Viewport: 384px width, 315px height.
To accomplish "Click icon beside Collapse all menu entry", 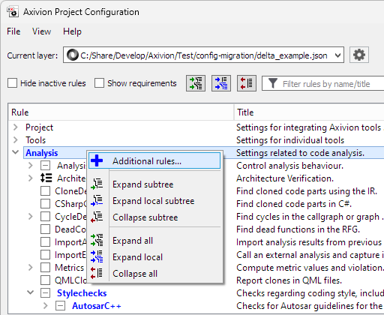I will pos(97,273).
